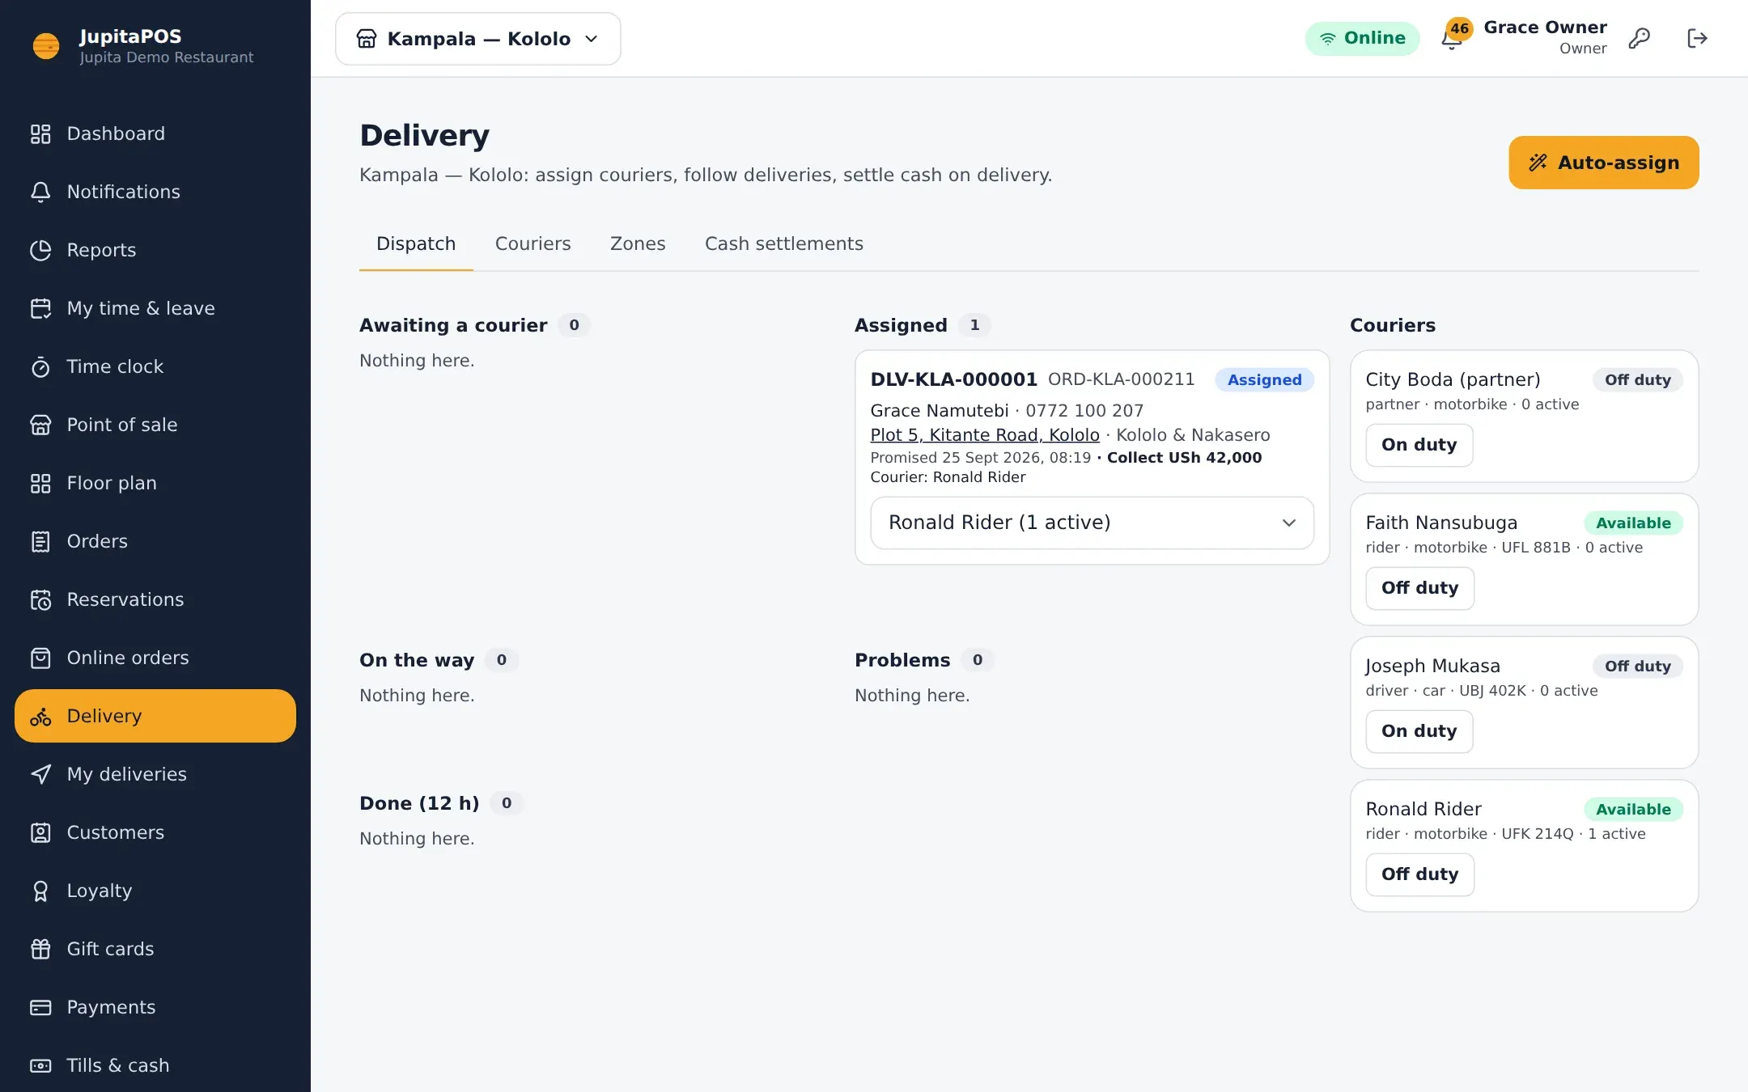This screenshot has height=1092, width=1748.
Task: Click the Loyalty ribbon icon
Action: point(40,891)
